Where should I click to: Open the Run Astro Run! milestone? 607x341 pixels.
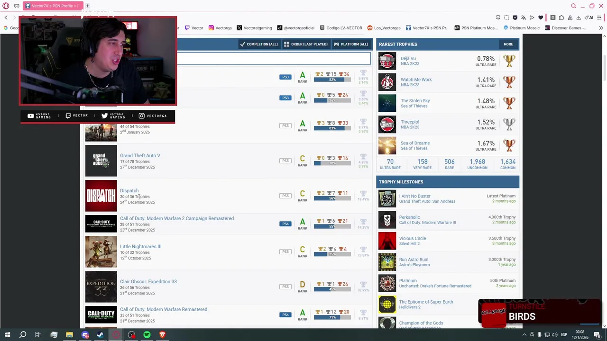tap(414, 260)
